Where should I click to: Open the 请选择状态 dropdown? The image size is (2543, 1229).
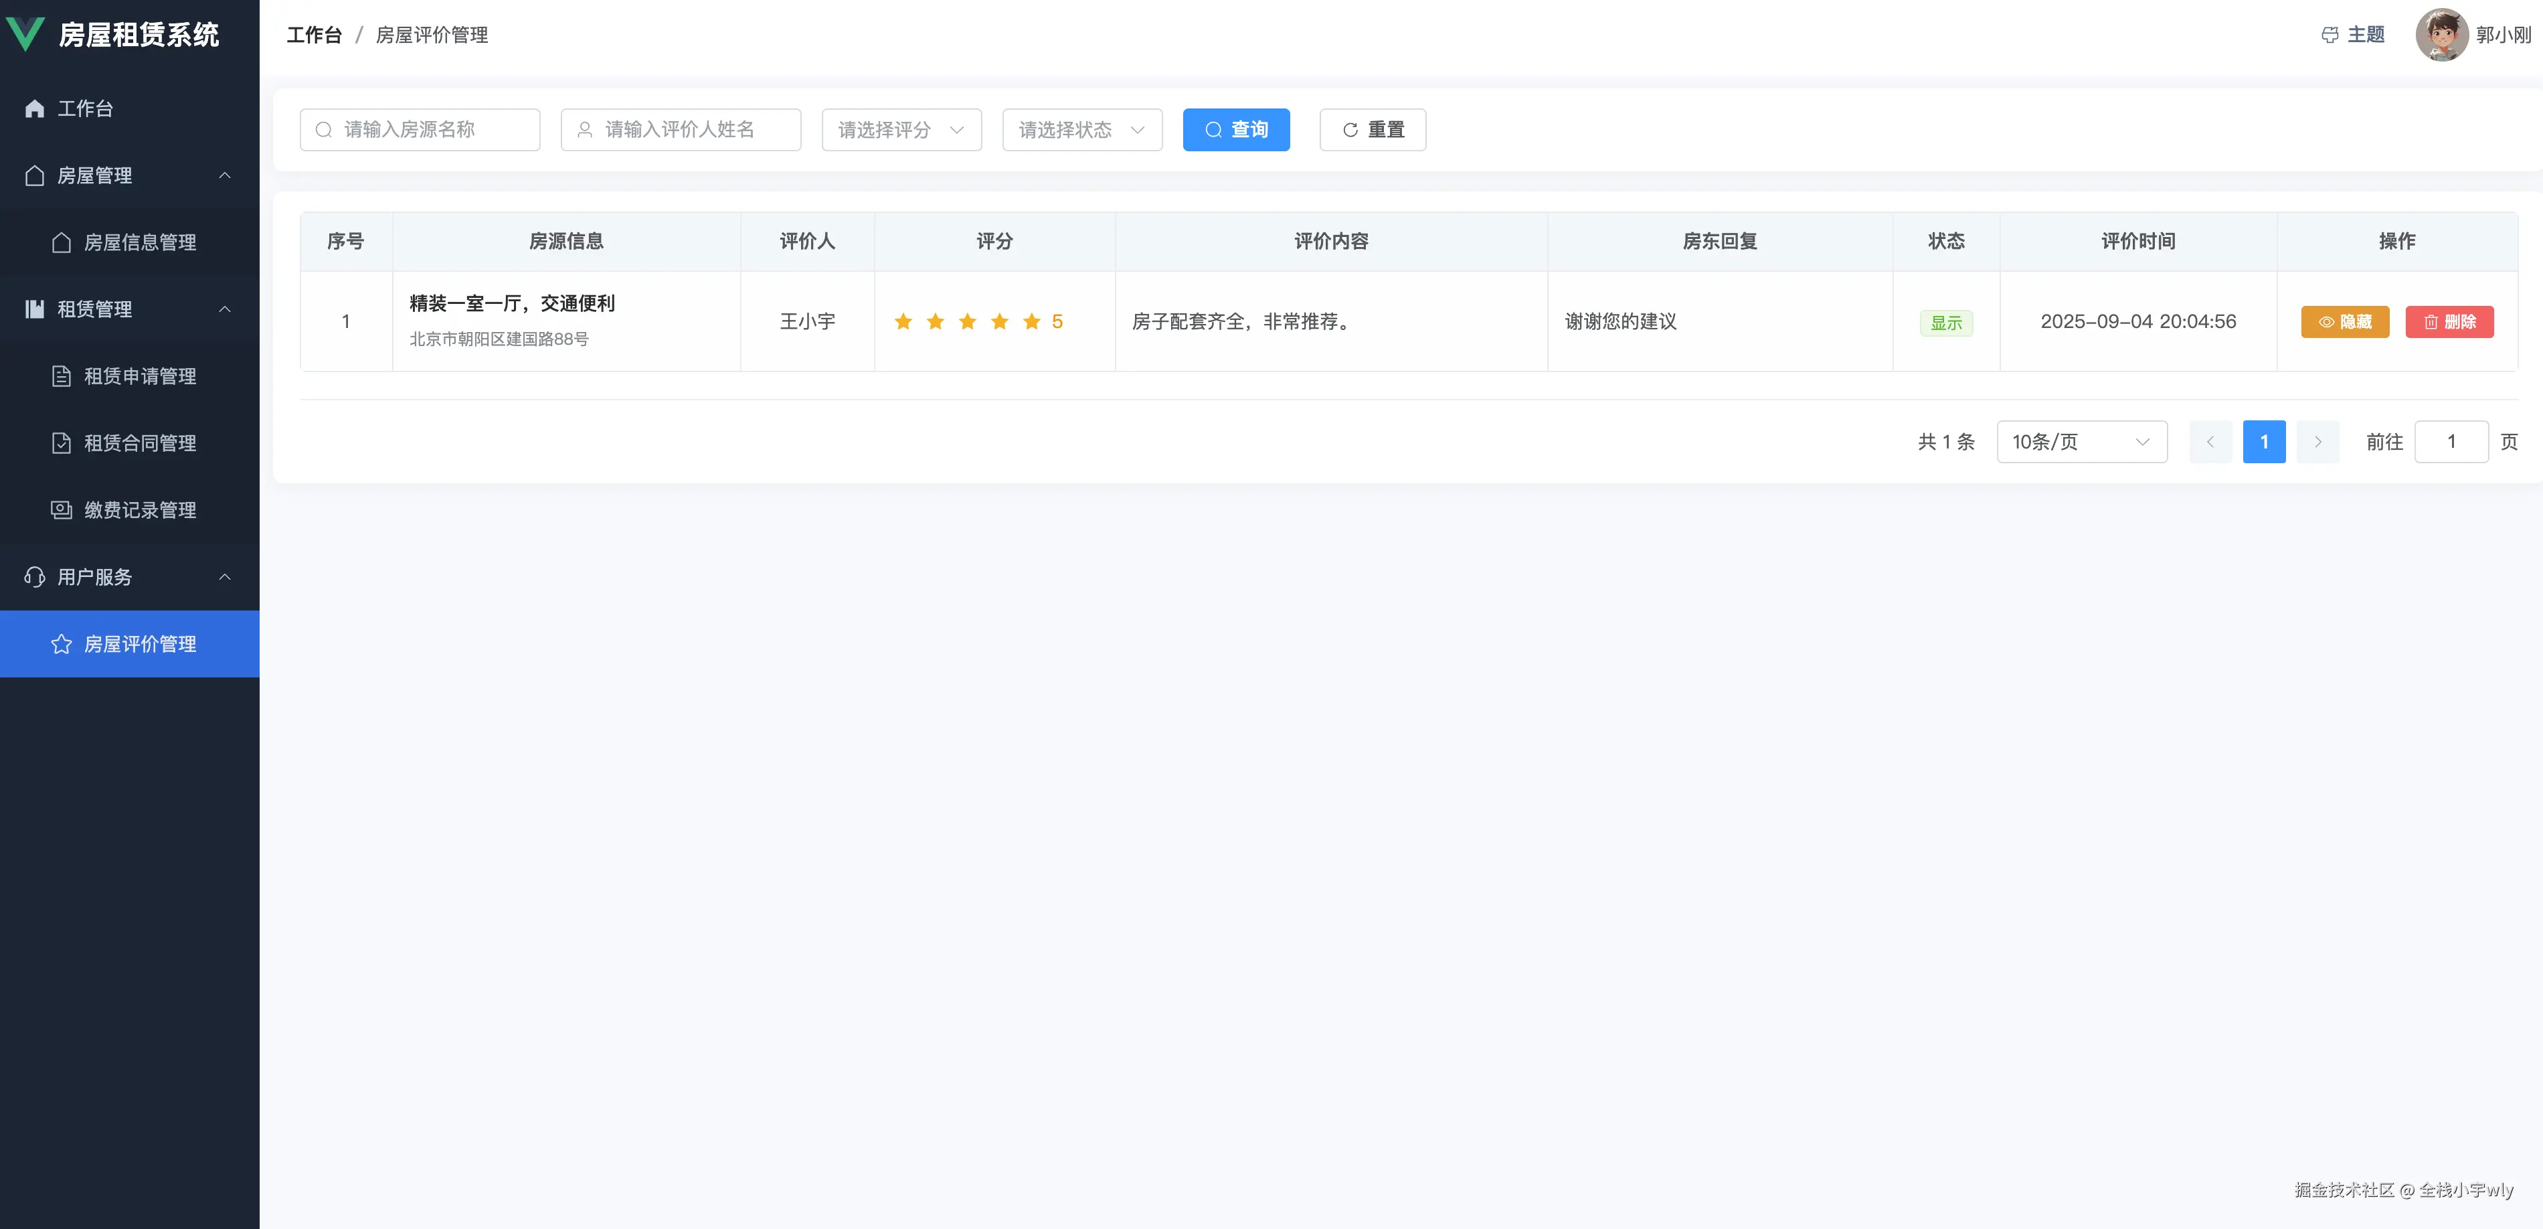click(x=1081, y=129)
